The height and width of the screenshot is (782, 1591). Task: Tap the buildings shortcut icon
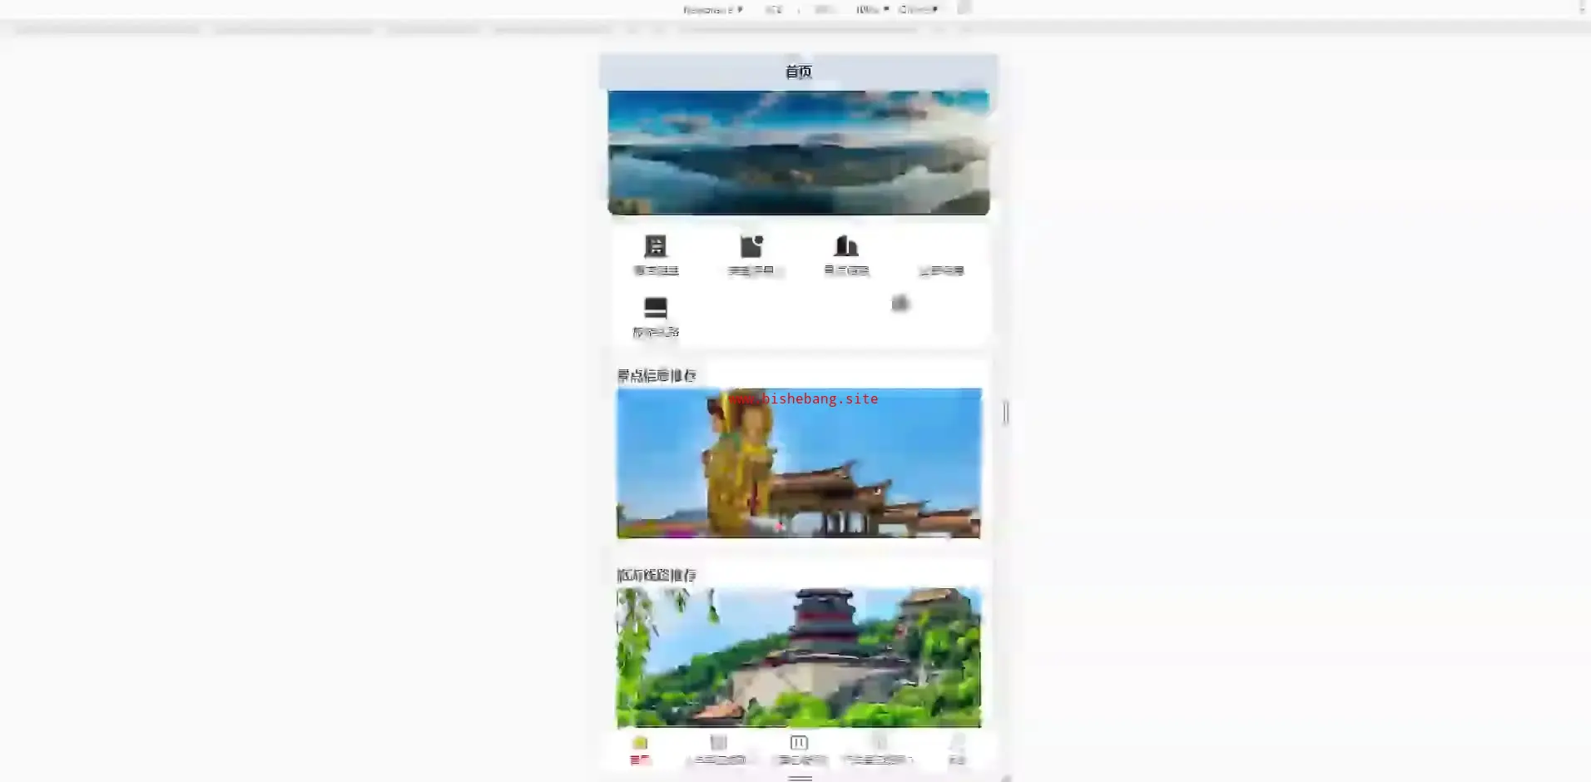[846, 246]
